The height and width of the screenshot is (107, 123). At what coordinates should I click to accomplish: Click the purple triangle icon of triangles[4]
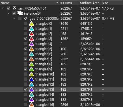pos(31,44)
